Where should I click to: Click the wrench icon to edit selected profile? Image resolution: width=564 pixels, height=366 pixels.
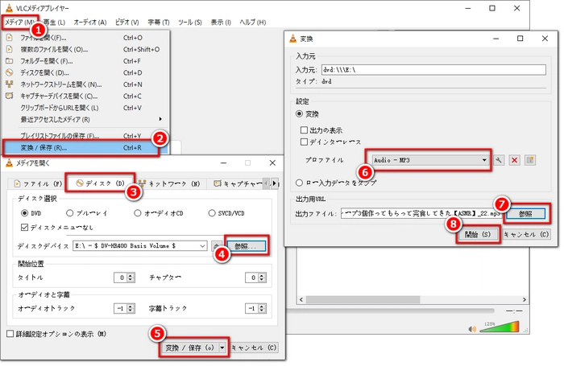pyautogui.click(x=500, y=160)
